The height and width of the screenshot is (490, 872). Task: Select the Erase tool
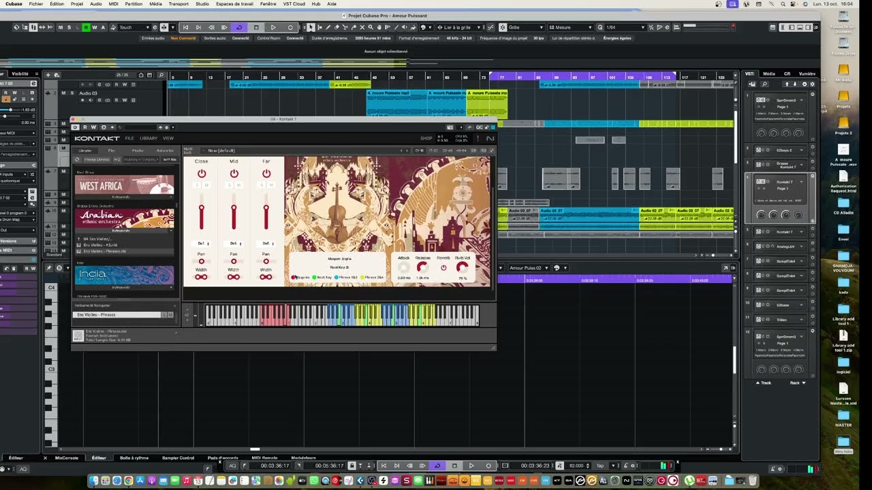(337, 27)
